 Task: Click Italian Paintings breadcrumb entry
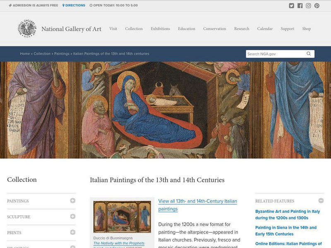coord(111,54)
